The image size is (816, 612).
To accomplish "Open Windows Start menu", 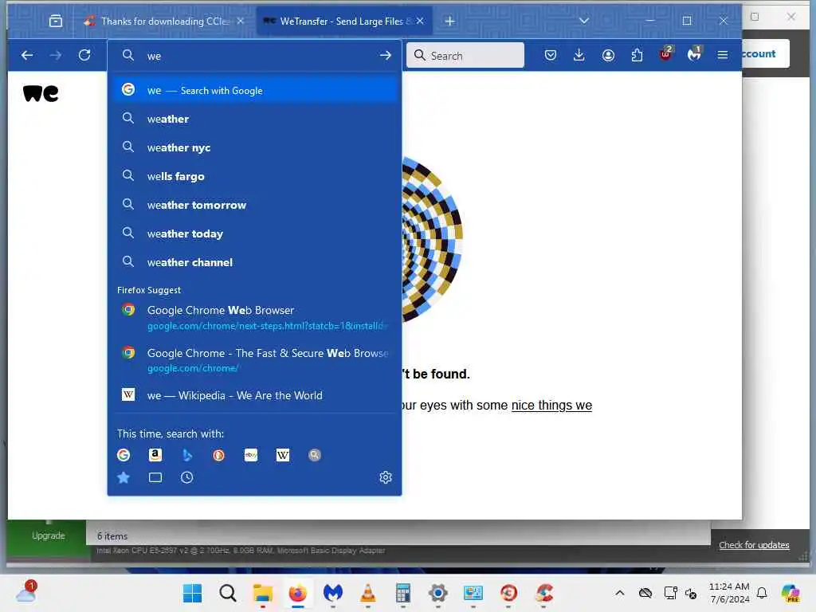I will point(193,593).
